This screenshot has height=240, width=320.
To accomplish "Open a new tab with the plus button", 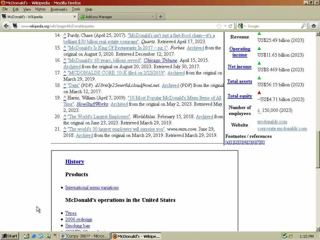I will tap(161, 17).
